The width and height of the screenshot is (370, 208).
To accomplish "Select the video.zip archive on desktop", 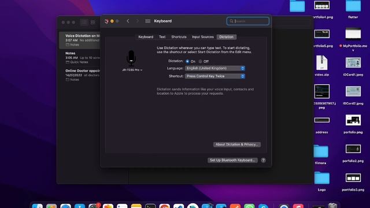I will 322,63.
